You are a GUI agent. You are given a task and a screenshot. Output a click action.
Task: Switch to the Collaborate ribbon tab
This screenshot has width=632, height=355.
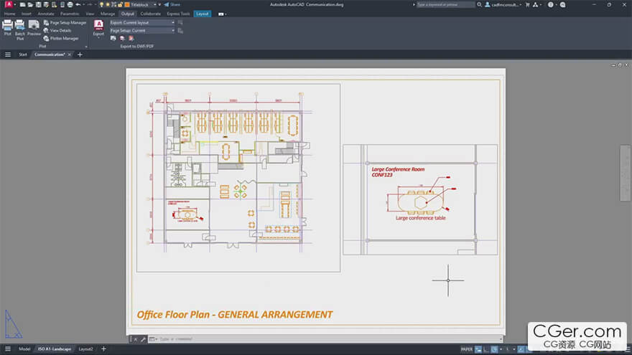(150, 14)
